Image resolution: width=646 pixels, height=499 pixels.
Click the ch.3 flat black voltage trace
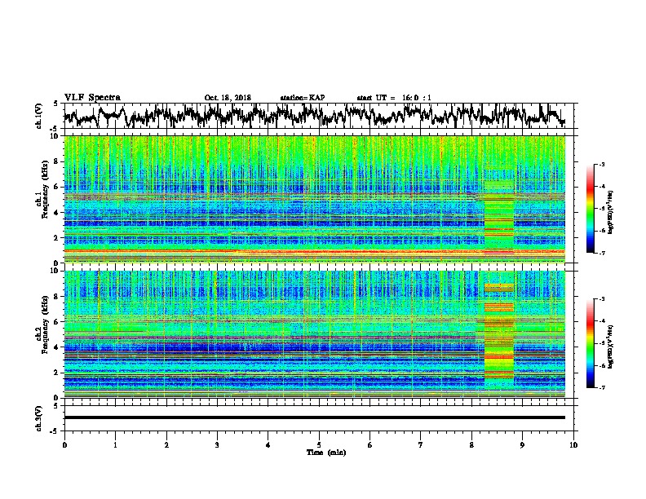[314, 417]
